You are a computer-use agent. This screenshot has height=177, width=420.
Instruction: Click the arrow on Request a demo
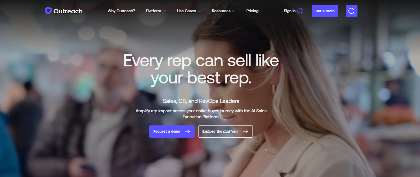click(x=187, y=131)
